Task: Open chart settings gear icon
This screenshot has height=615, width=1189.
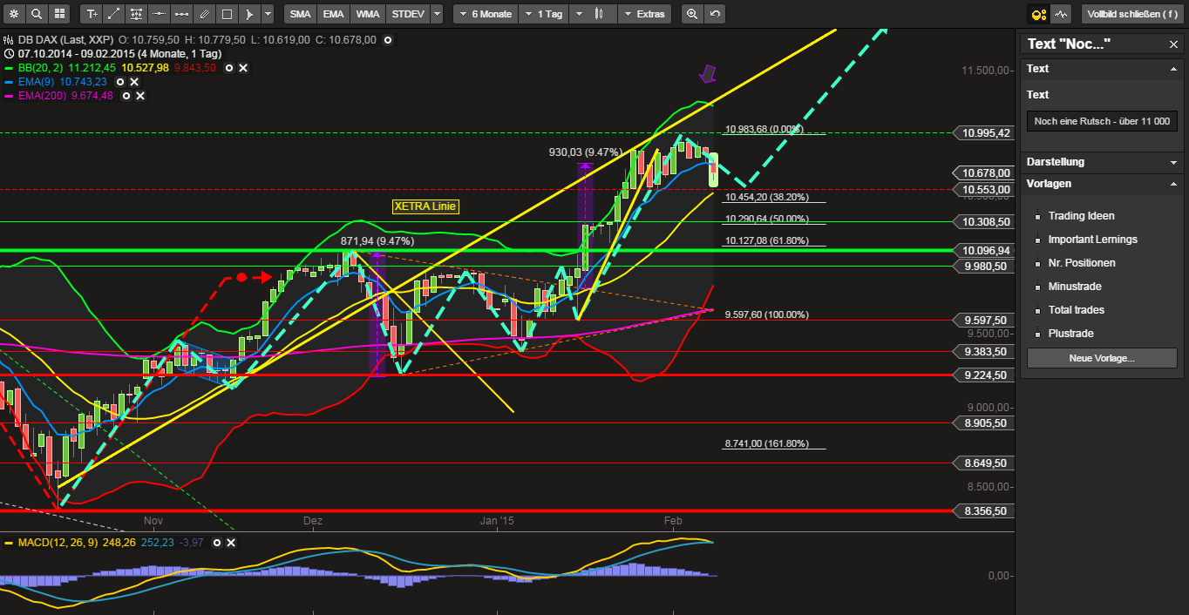Action: click(13, 14)
